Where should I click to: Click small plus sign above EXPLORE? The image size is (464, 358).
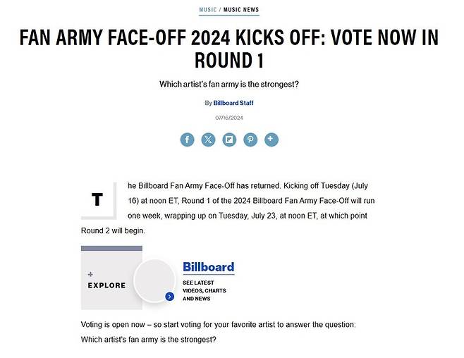[x=90, y=273]
